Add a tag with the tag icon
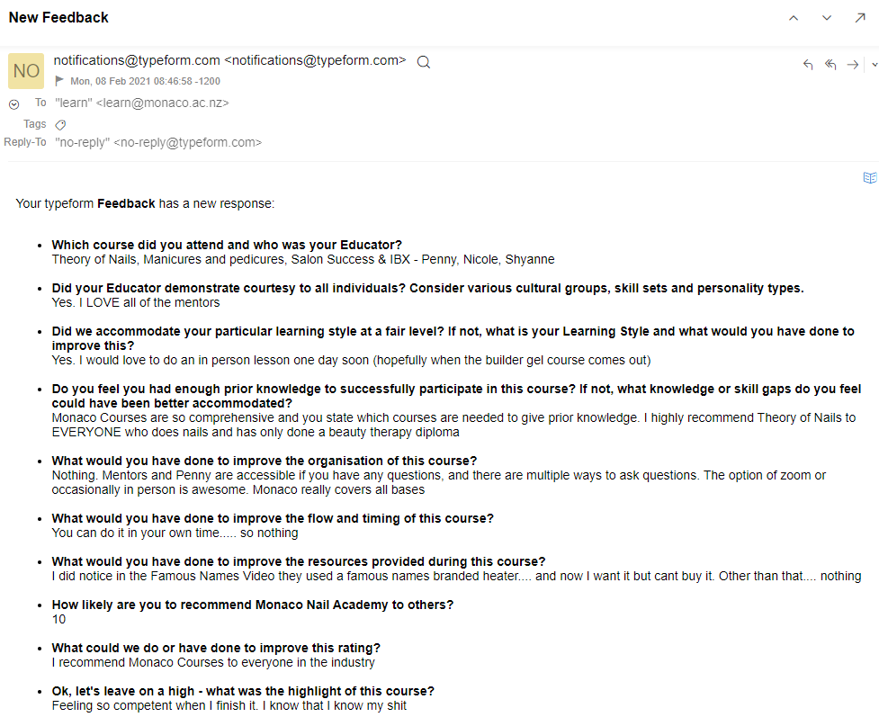The image size is (879, 726). (60, 125)
